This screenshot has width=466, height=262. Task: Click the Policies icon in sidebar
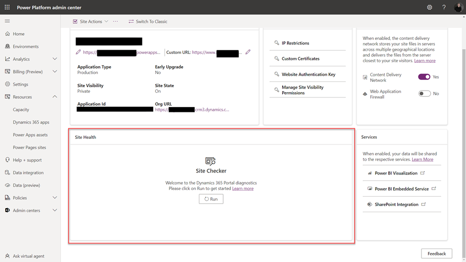[7, 198]
